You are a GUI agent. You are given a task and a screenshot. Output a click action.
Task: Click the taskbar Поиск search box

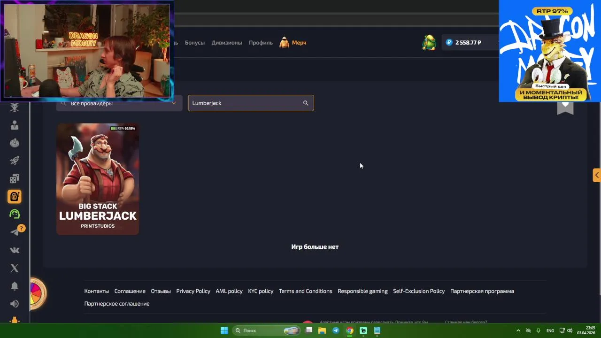tap(266, 330)
